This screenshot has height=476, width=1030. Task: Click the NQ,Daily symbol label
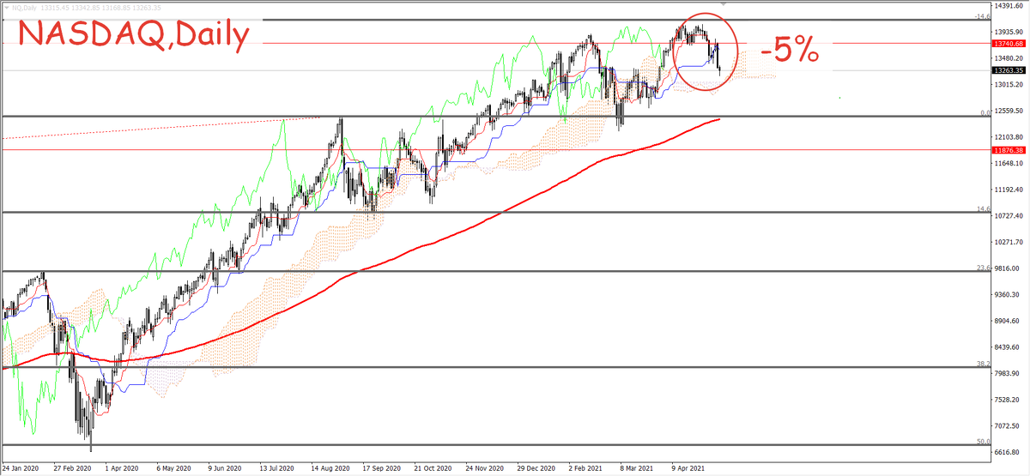click(24, 7)
